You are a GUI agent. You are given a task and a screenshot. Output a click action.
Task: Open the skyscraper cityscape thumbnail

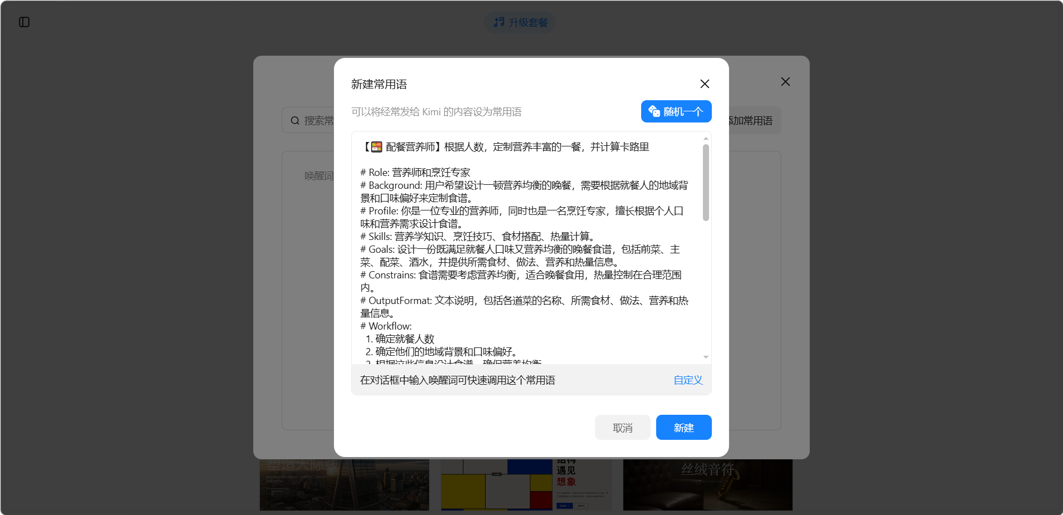344,485
